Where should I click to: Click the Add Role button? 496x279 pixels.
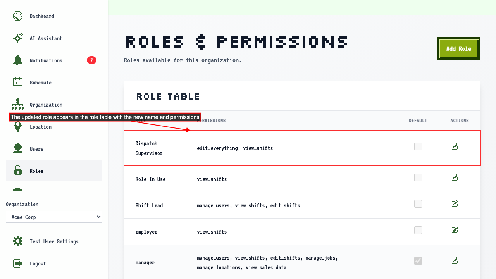(x=459, y=48)
